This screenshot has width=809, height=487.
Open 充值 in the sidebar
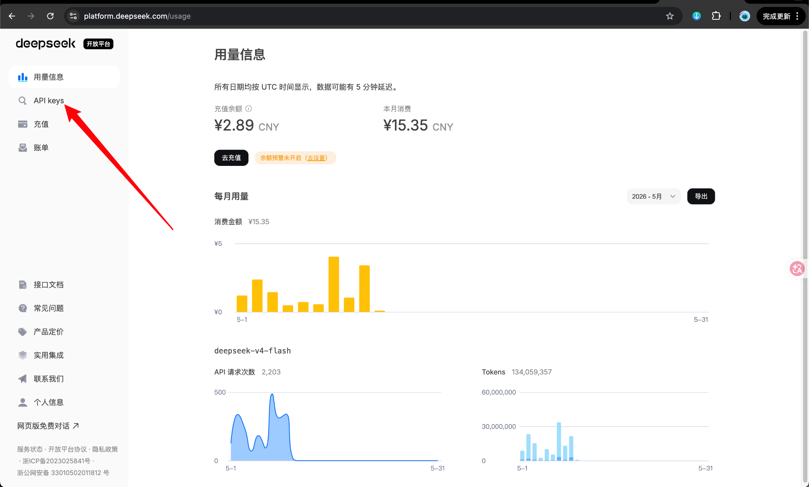(64, 124)
